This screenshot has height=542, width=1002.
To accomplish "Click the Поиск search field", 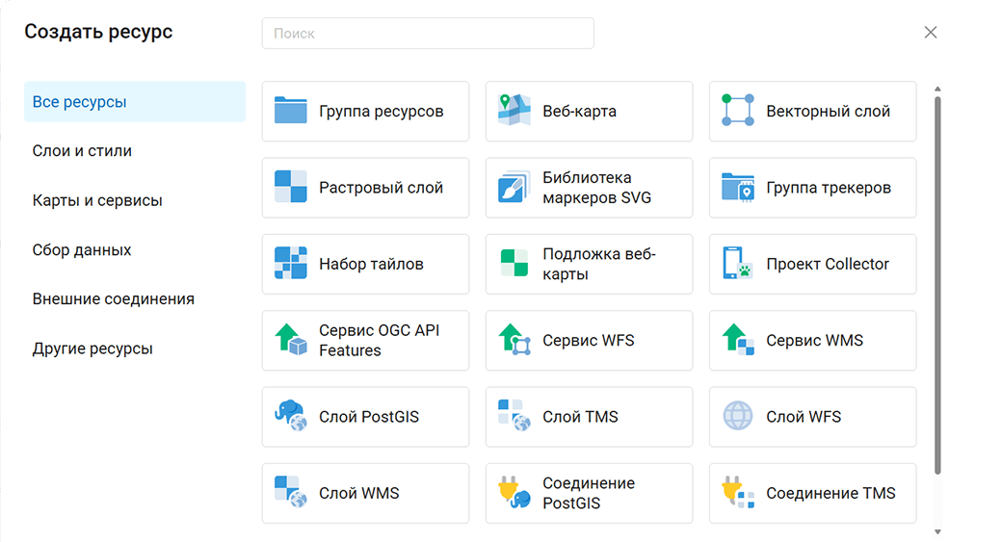I will click(x=428, y=33).
